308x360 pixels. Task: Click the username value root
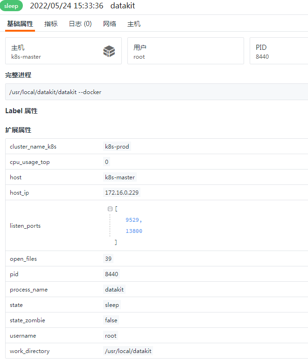[111, 336]
